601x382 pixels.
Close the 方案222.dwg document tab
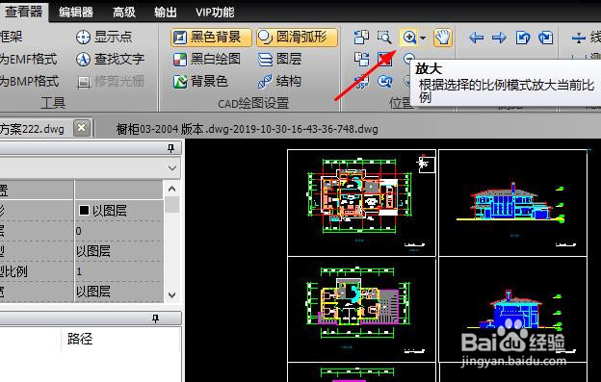[x=82, y=128]
